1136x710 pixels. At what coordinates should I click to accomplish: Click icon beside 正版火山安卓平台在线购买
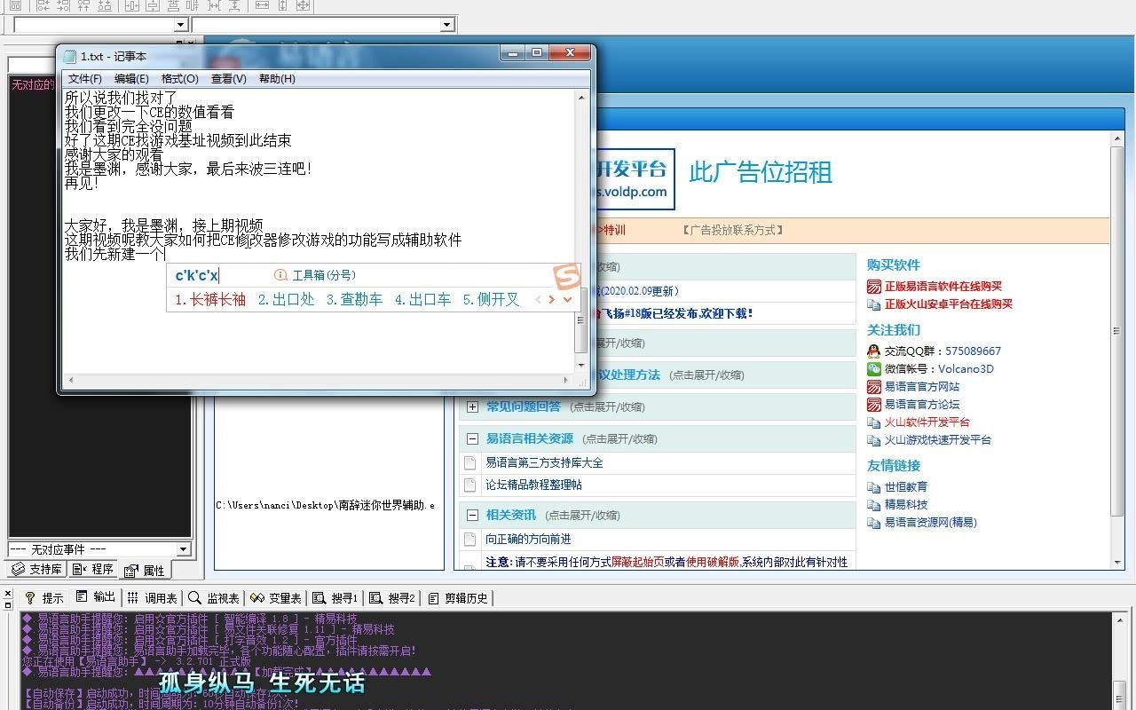874,304
